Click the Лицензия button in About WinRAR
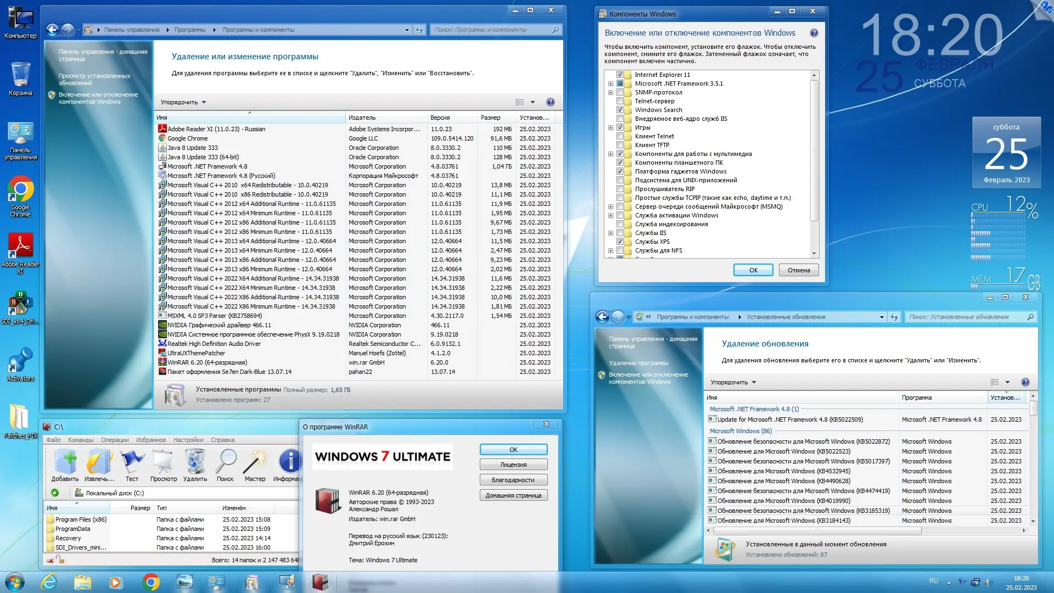The image size is (1054, 593). pyautogui.click(x=513, y=465)
